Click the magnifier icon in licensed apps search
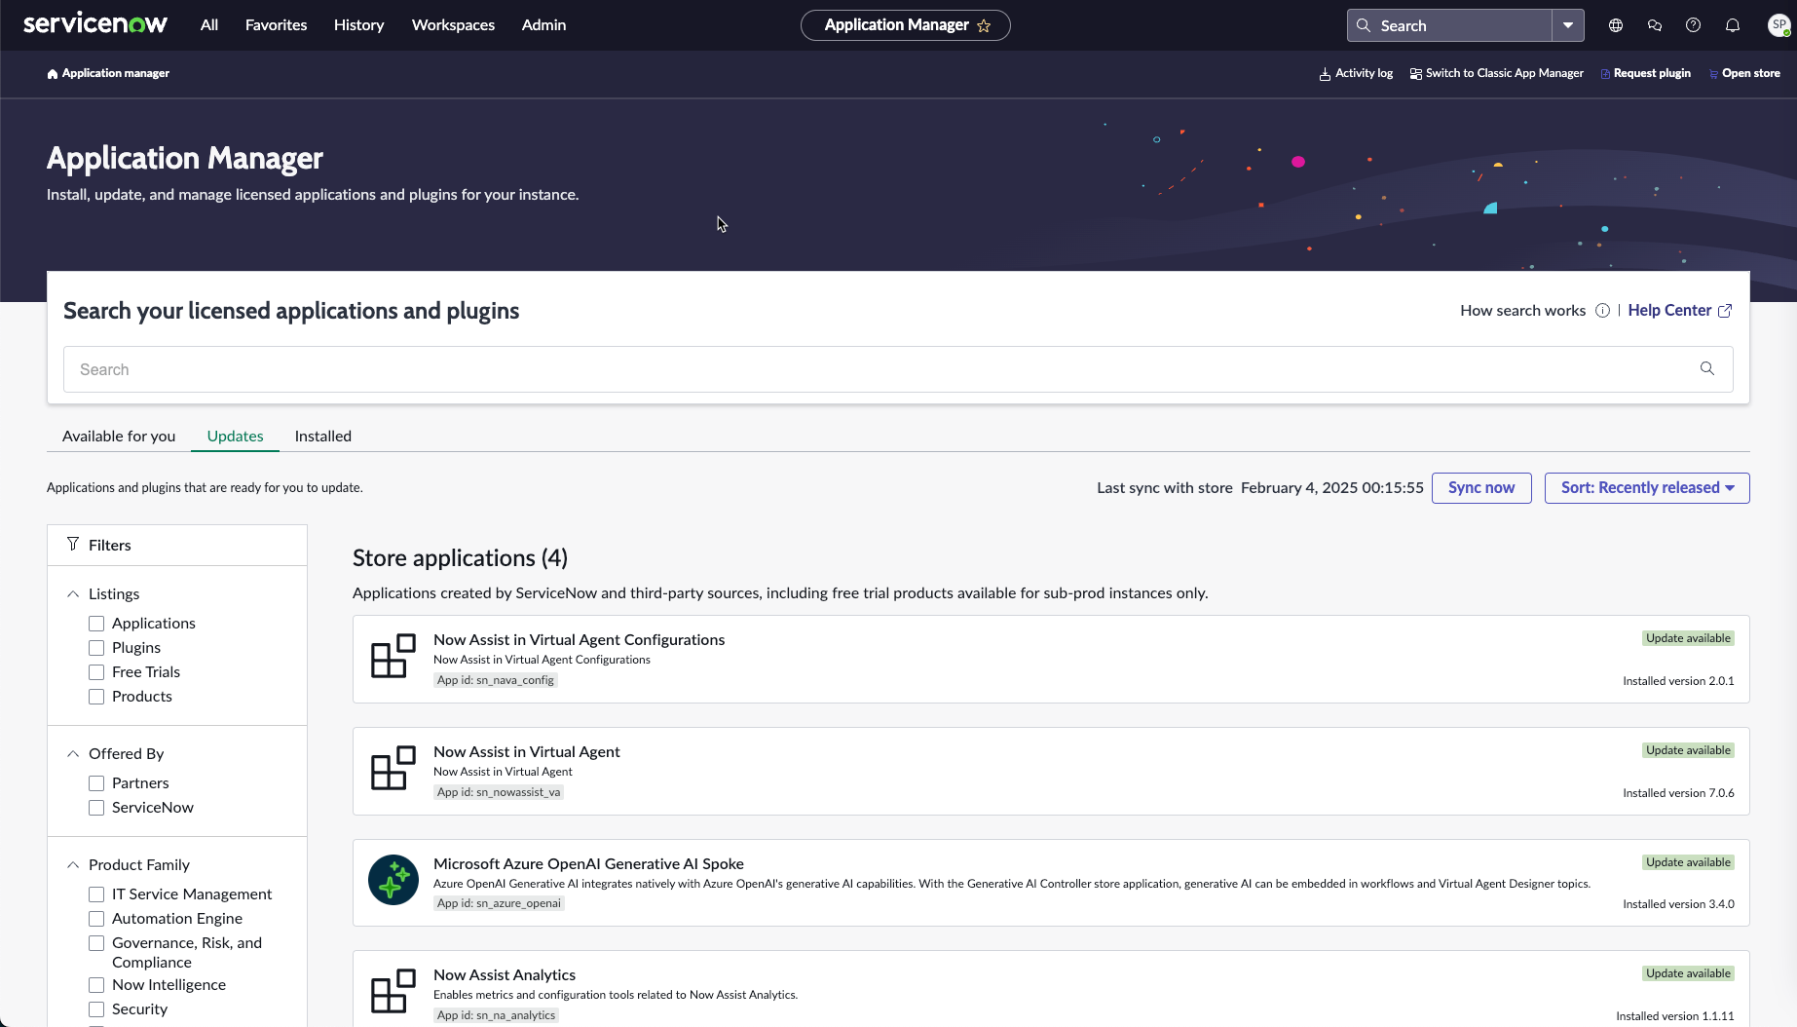The width and height of the screenshot is (1797, 1027). coord(1707,368)
